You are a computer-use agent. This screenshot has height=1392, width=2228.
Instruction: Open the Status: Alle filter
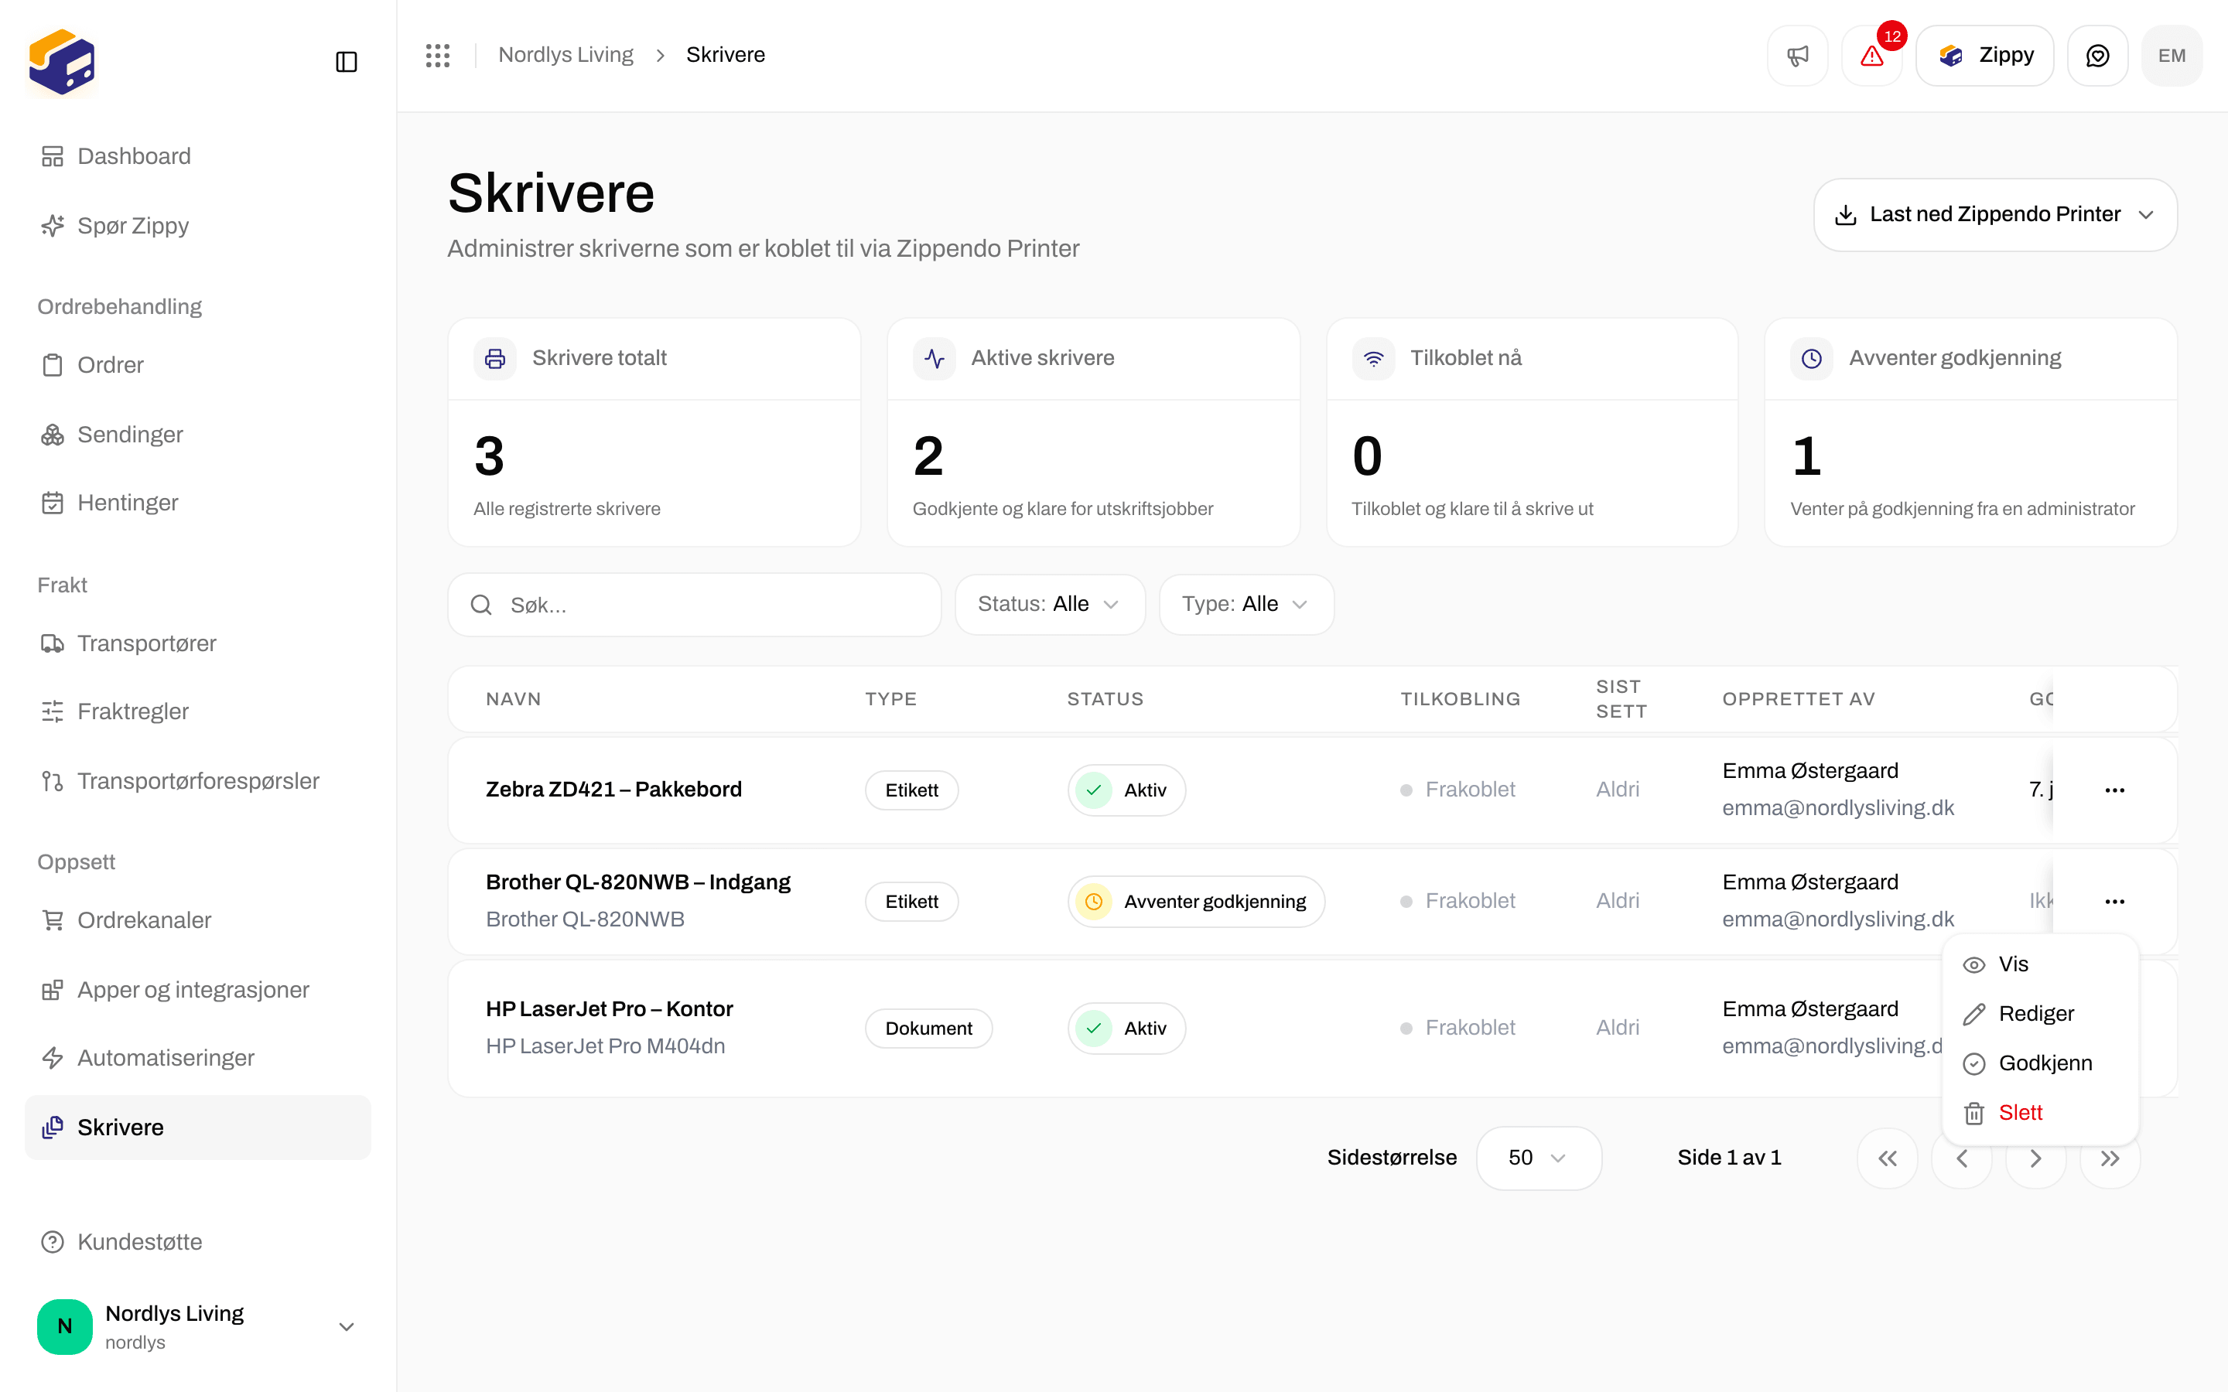[1050, 604]
